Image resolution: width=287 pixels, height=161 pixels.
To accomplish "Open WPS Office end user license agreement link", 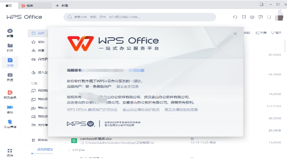I will [x=92, y=110].
